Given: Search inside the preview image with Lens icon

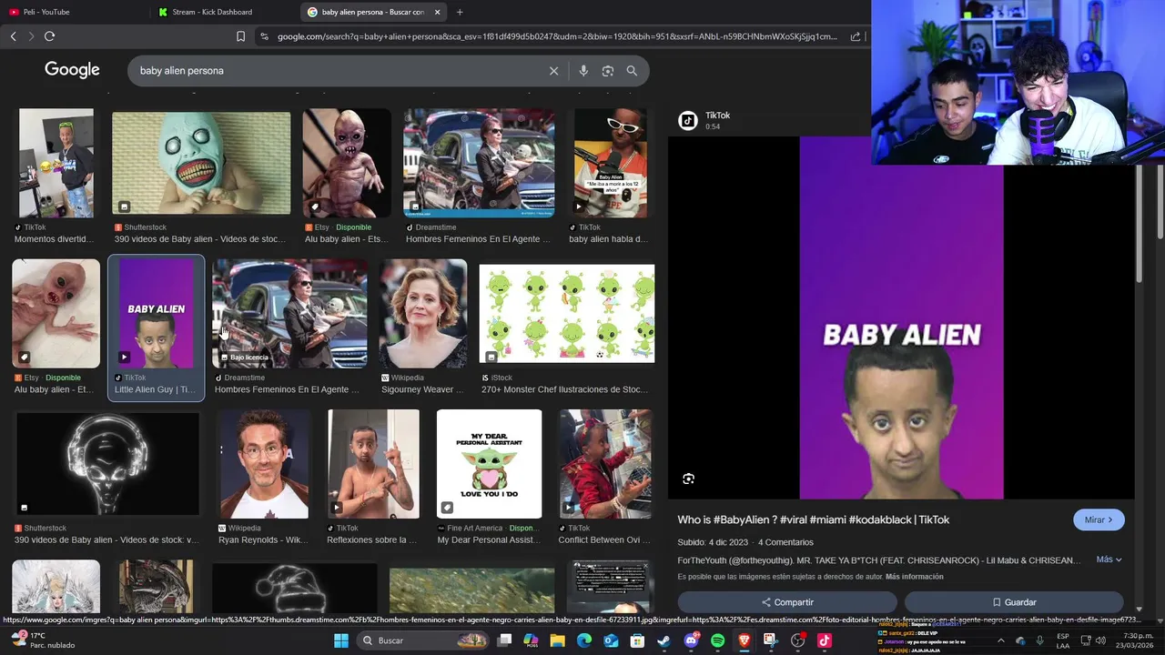Looking at the screenshot, I should (x=688, y=479).
